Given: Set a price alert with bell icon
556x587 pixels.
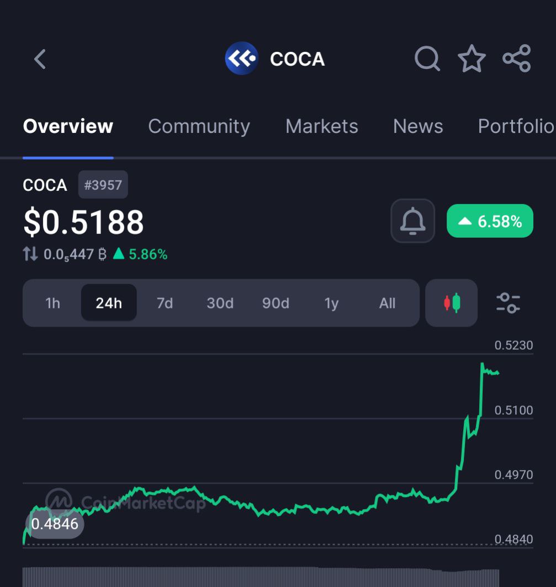Looking at the screenshot, I should click(412, 221).
